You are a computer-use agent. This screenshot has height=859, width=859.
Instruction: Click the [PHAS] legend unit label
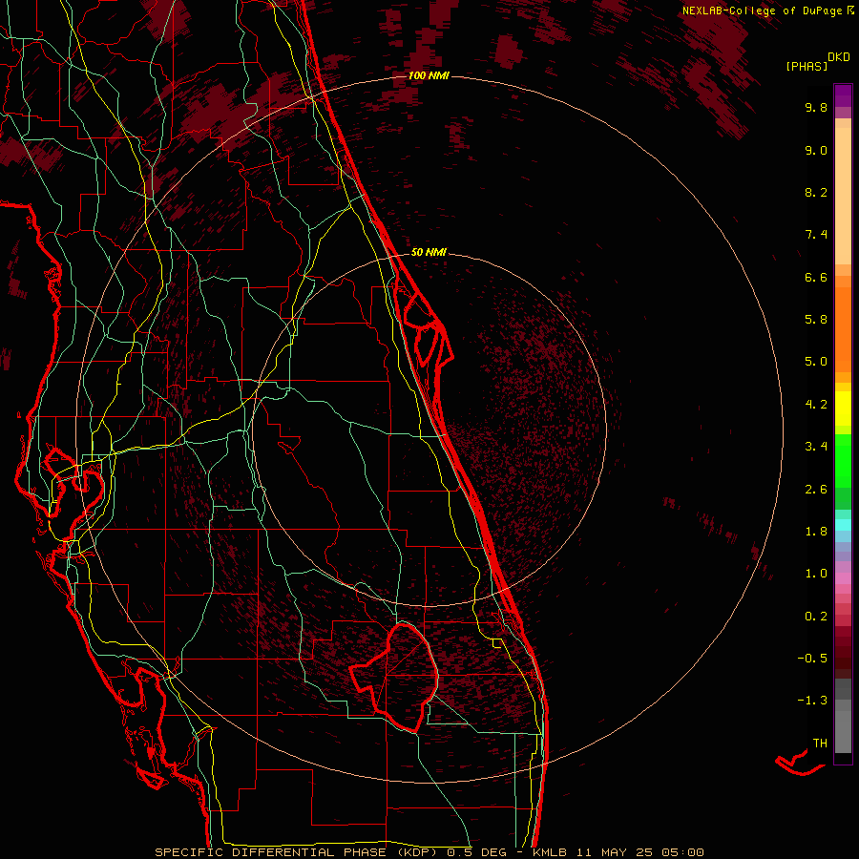(x=807, y=66)
